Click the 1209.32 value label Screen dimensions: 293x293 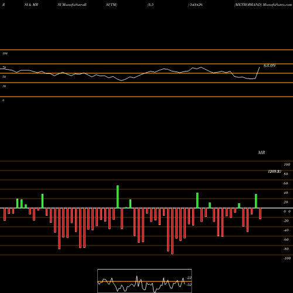click(x=274, y=172)
